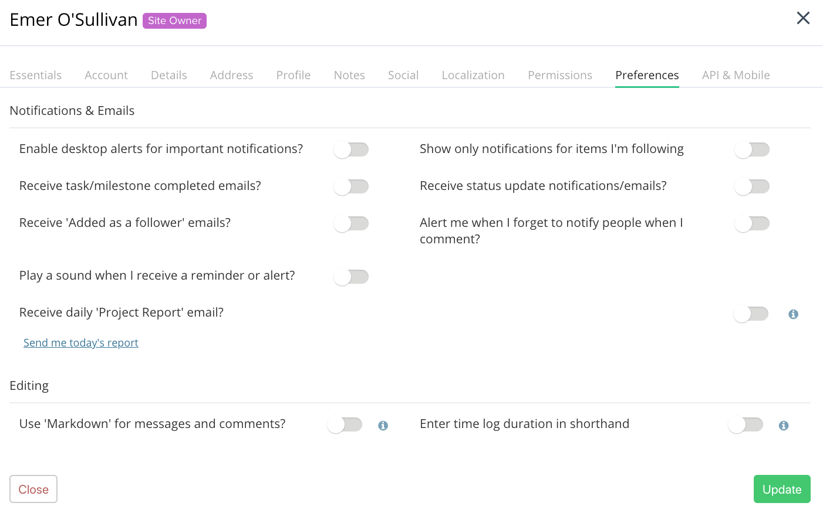Viewport: 823px width, 513px height.
Task: Enable alert when forgetting to notify people
Action: [x=752, y=223]
